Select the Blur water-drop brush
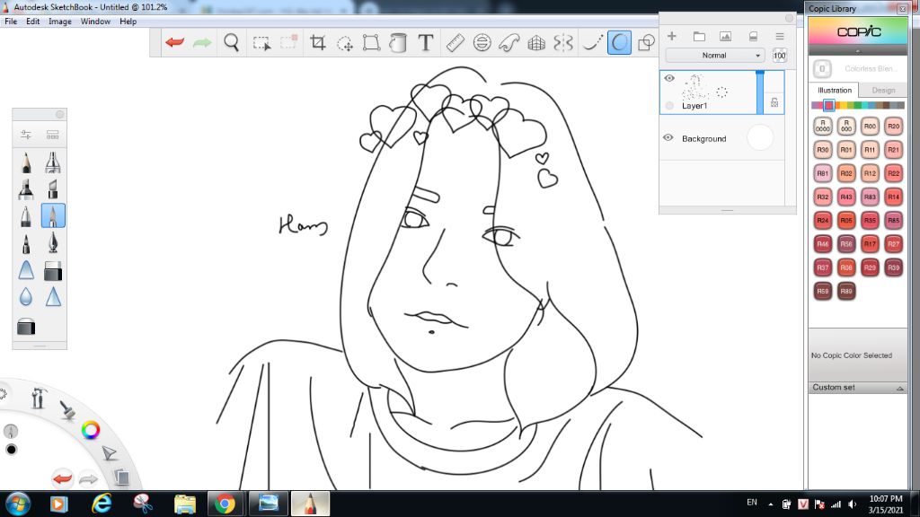This screenshot has height=517, width=920. click(26, 297)
